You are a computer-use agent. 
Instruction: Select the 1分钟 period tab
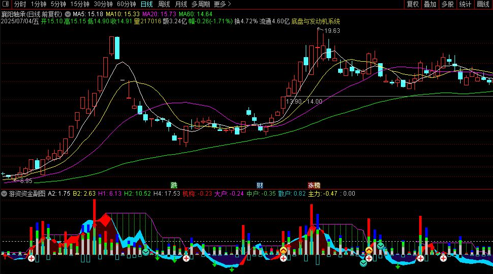click(x=38, y=4)
